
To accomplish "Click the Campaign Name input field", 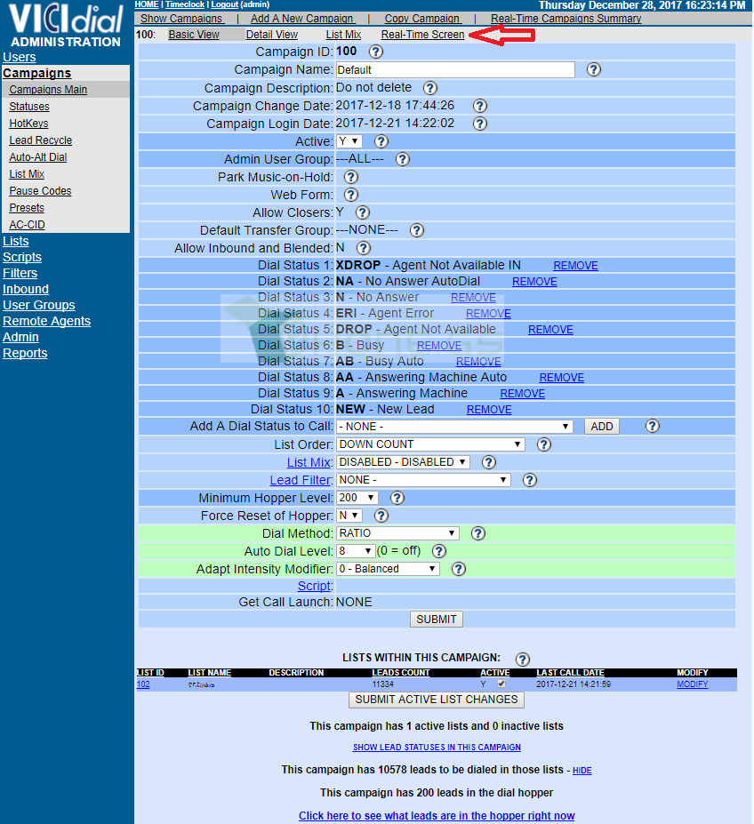I will coord(455,70).
